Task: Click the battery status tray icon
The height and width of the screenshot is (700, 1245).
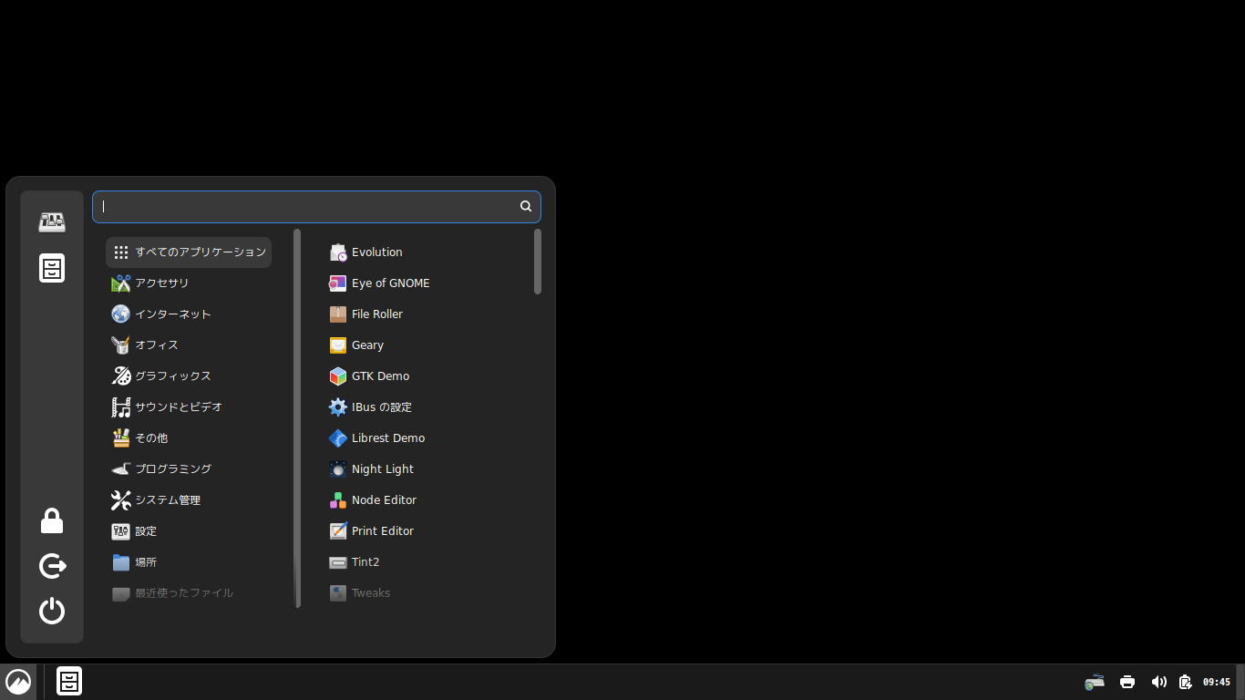Action: click(1185, 682)
